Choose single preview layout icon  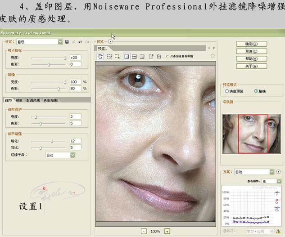pos(127,57)
